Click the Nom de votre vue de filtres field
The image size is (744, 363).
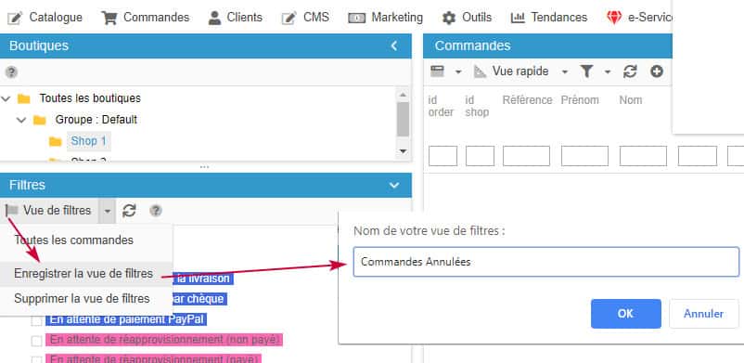pos(546,261)
